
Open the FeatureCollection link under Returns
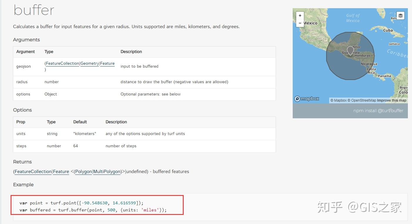click(33, 172)
